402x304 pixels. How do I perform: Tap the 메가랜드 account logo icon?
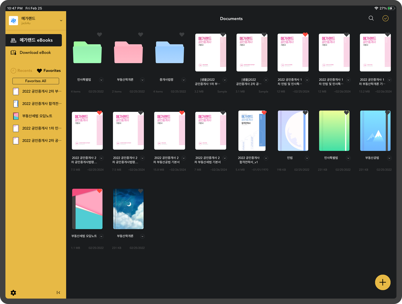point(14,20)
